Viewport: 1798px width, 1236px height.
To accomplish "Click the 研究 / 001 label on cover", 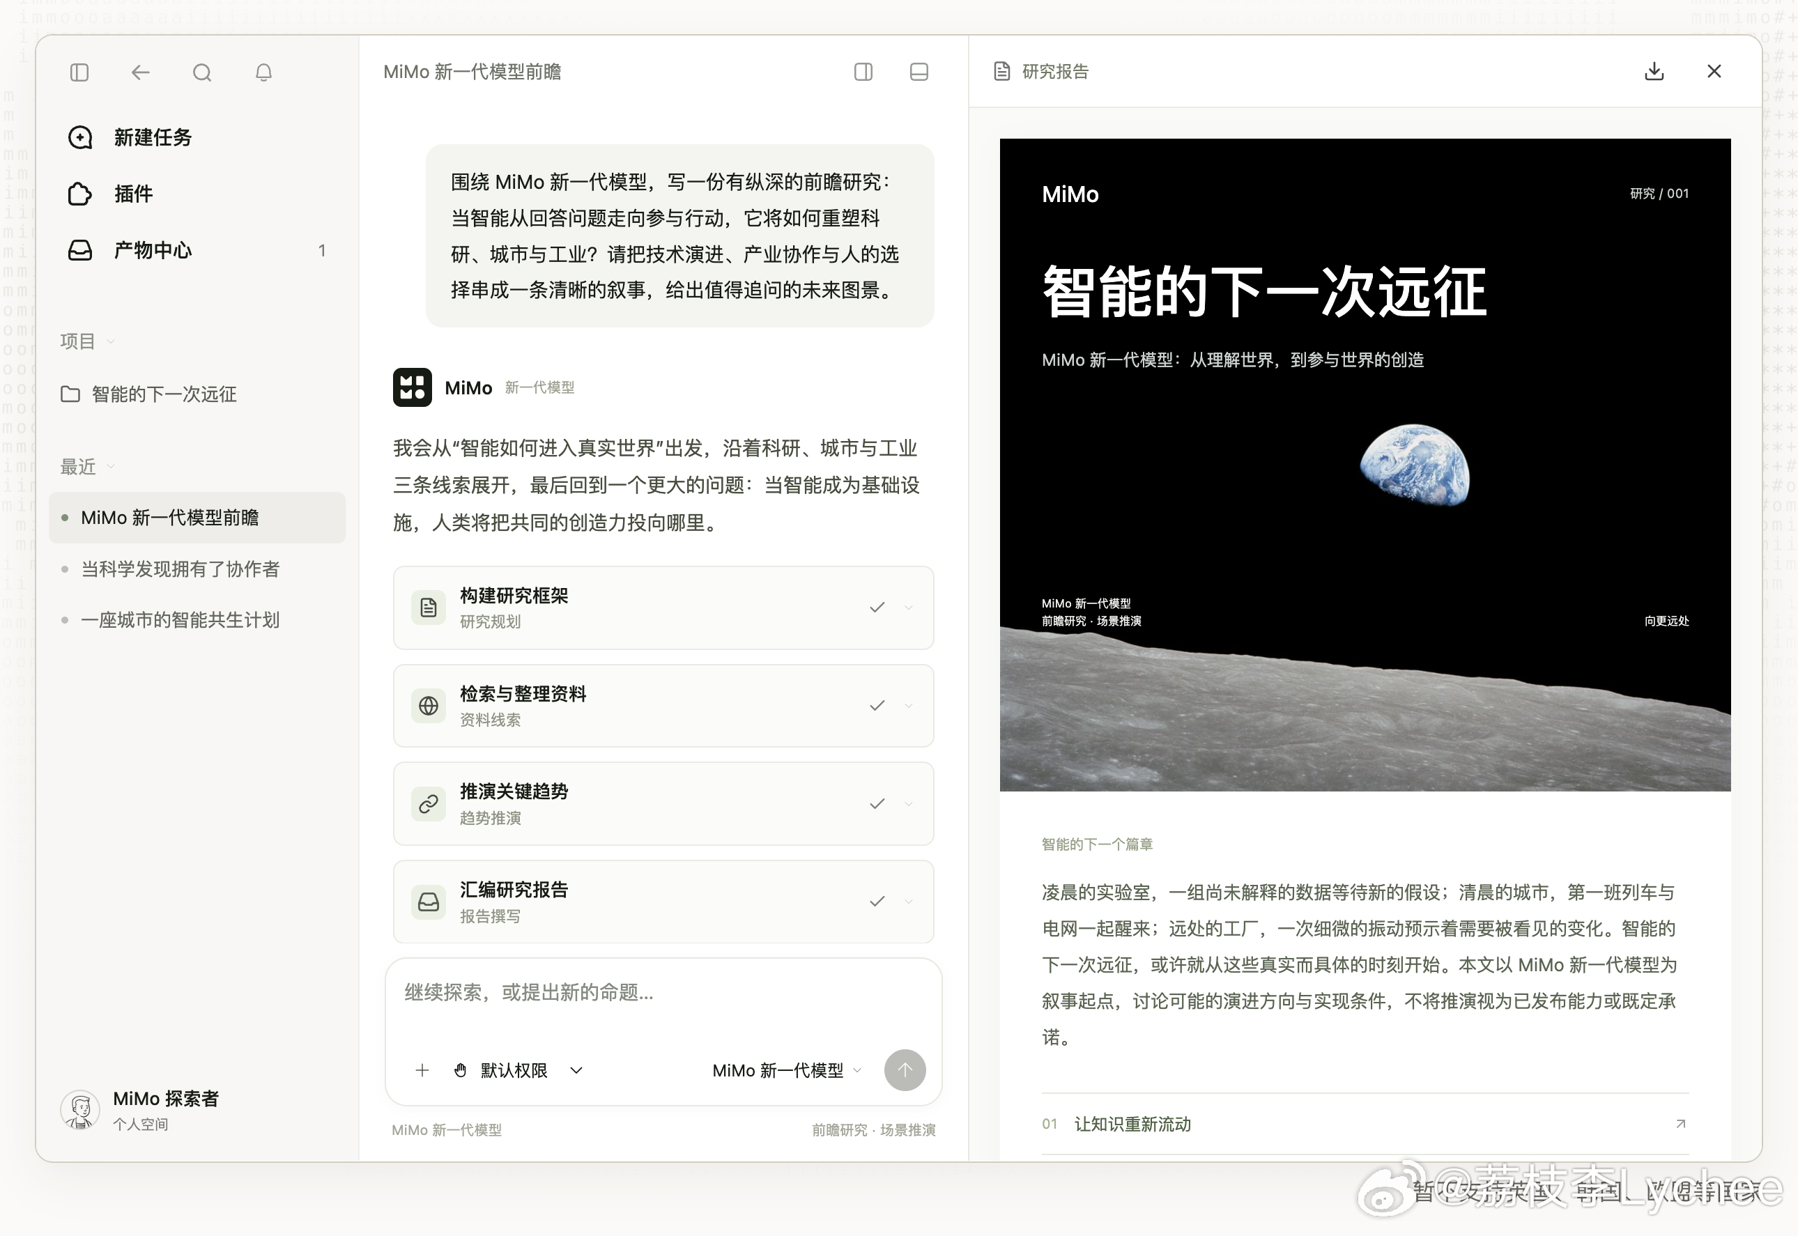I will pyautogui.click(x=1659, y=194).
